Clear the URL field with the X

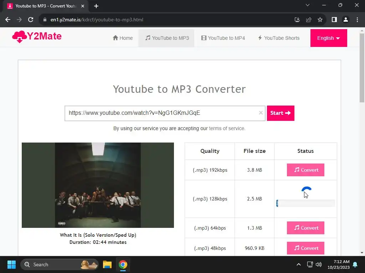click(x=261, y=113)
